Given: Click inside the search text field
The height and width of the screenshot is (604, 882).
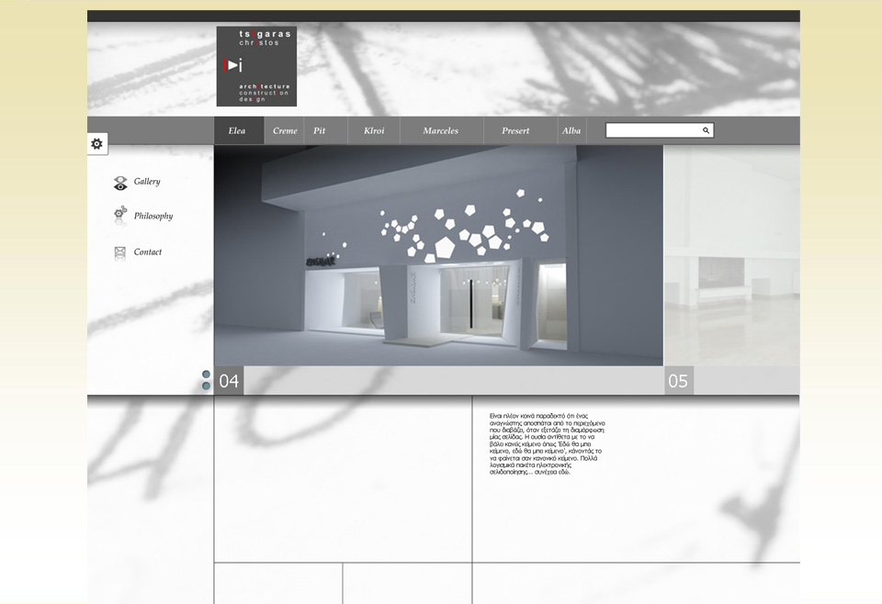Looking at the screenshot, I should click(x=652, y=130).
